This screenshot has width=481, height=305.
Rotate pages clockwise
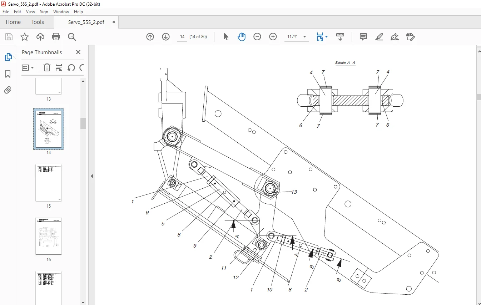click(x=81, y=67)
